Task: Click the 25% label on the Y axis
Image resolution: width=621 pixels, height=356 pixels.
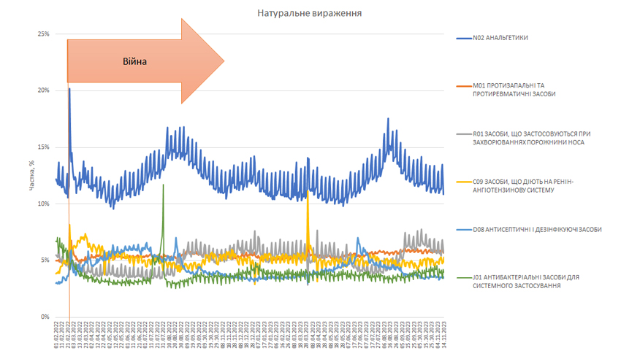Action: 43,34
